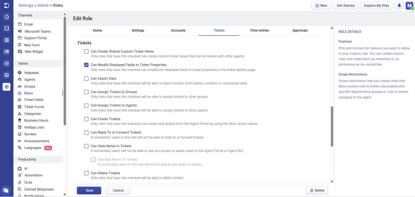Switch to the Approvals tab
415x197 pixels.
point(300,30)
